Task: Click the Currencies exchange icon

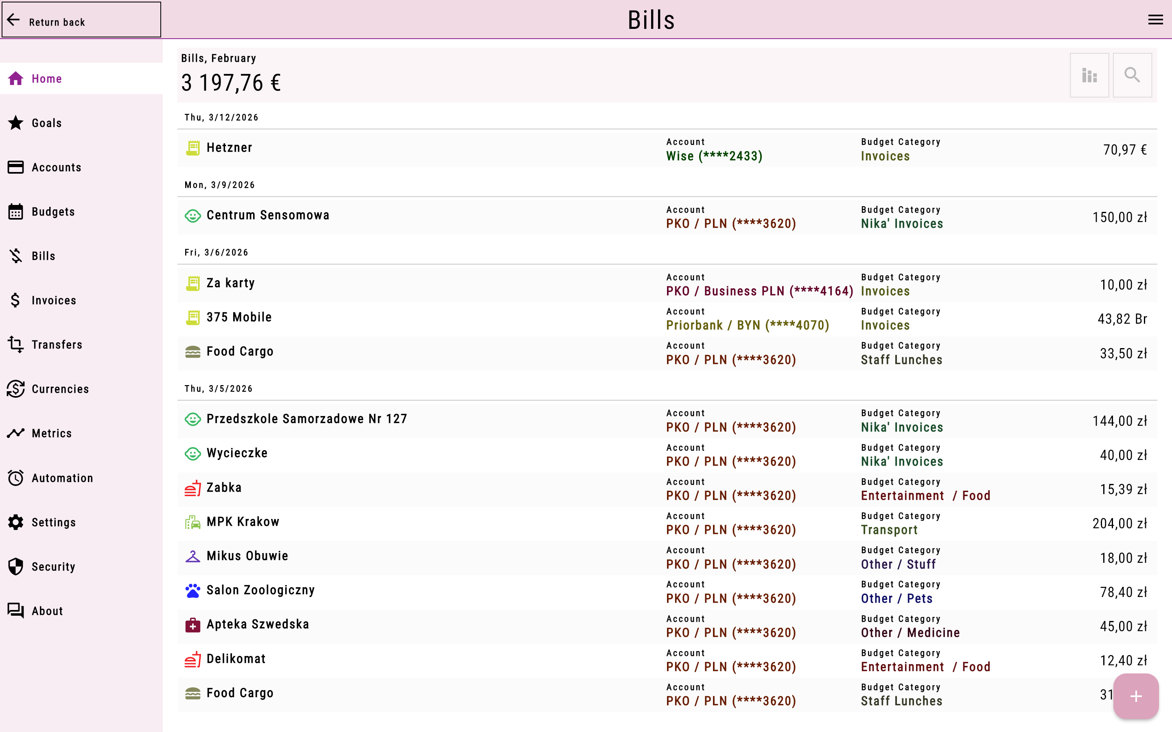Action: point(15,389)
